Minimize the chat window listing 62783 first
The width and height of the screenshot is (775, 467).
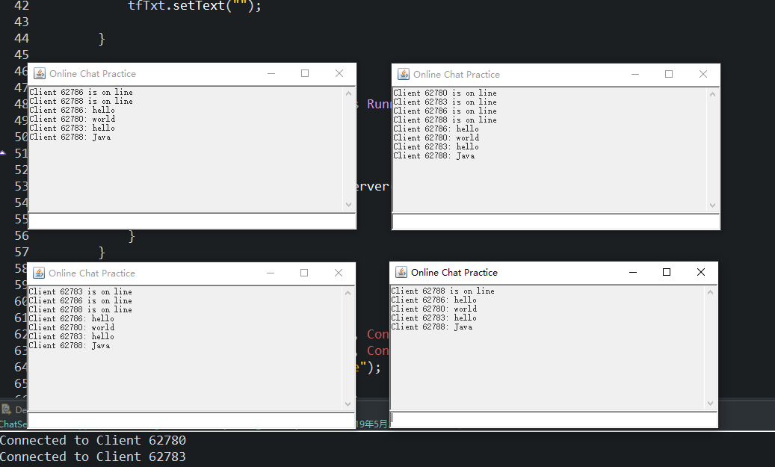tap(271, 273)
